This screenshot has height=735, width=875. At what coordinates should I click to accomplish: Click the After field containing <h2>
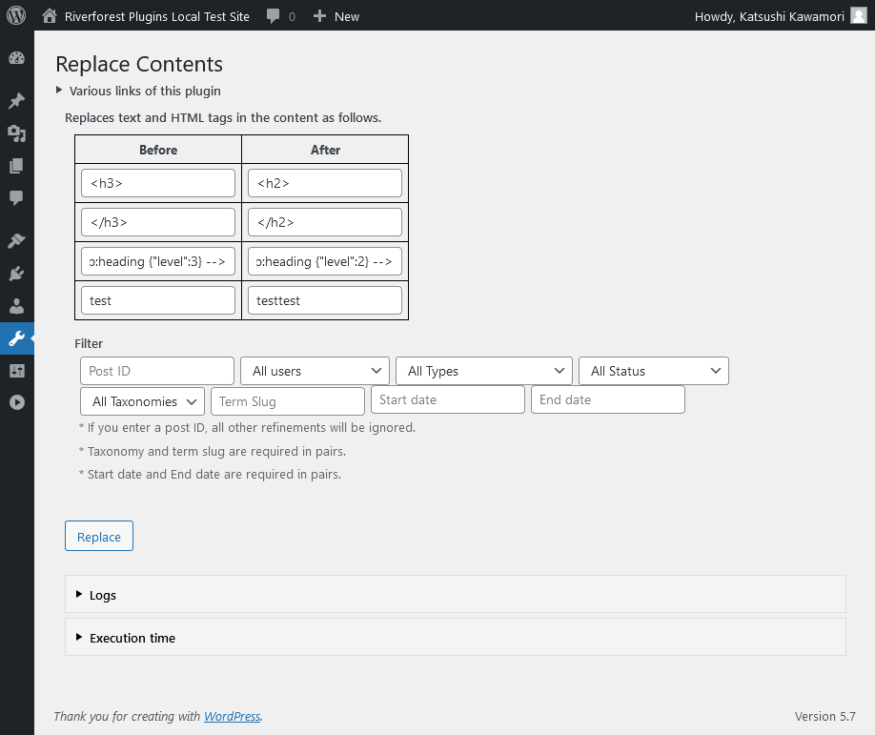click(325, 183)
